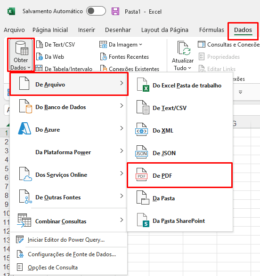Open the Do Banco de Dados submenu
Viewport: 260px width, 276px height.
pos(69,107)
